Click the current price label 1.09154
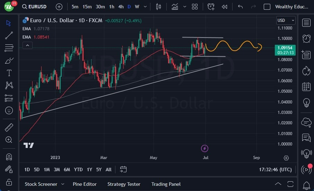 (285, 48)
